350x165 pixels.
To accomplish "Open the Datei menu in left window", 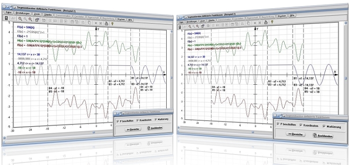I will click(8, 12).
